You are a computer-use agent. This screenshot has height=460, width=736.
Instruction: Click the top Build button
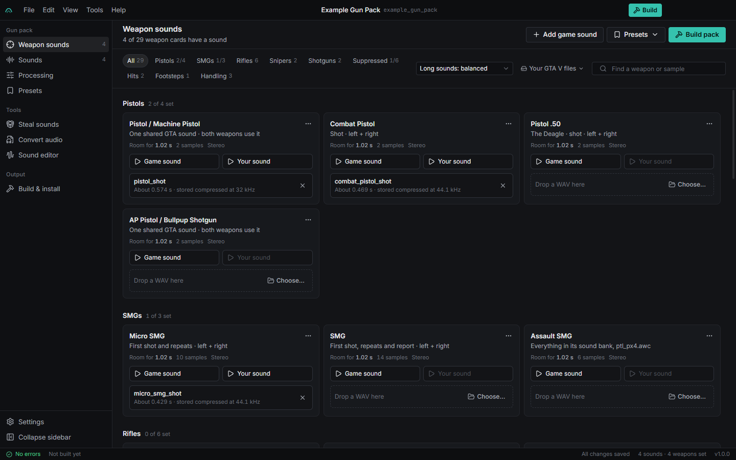[645, 10]
